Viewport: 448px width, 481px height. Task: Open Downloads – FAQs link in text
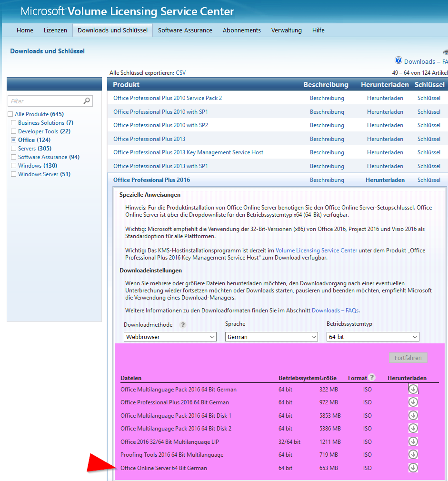pyautogui.click(x=335, y=311)
